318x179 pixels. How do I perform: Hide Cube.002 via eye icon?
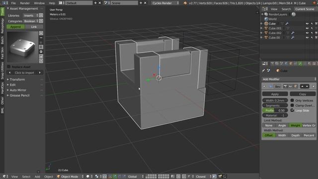[x=307, y=33]
